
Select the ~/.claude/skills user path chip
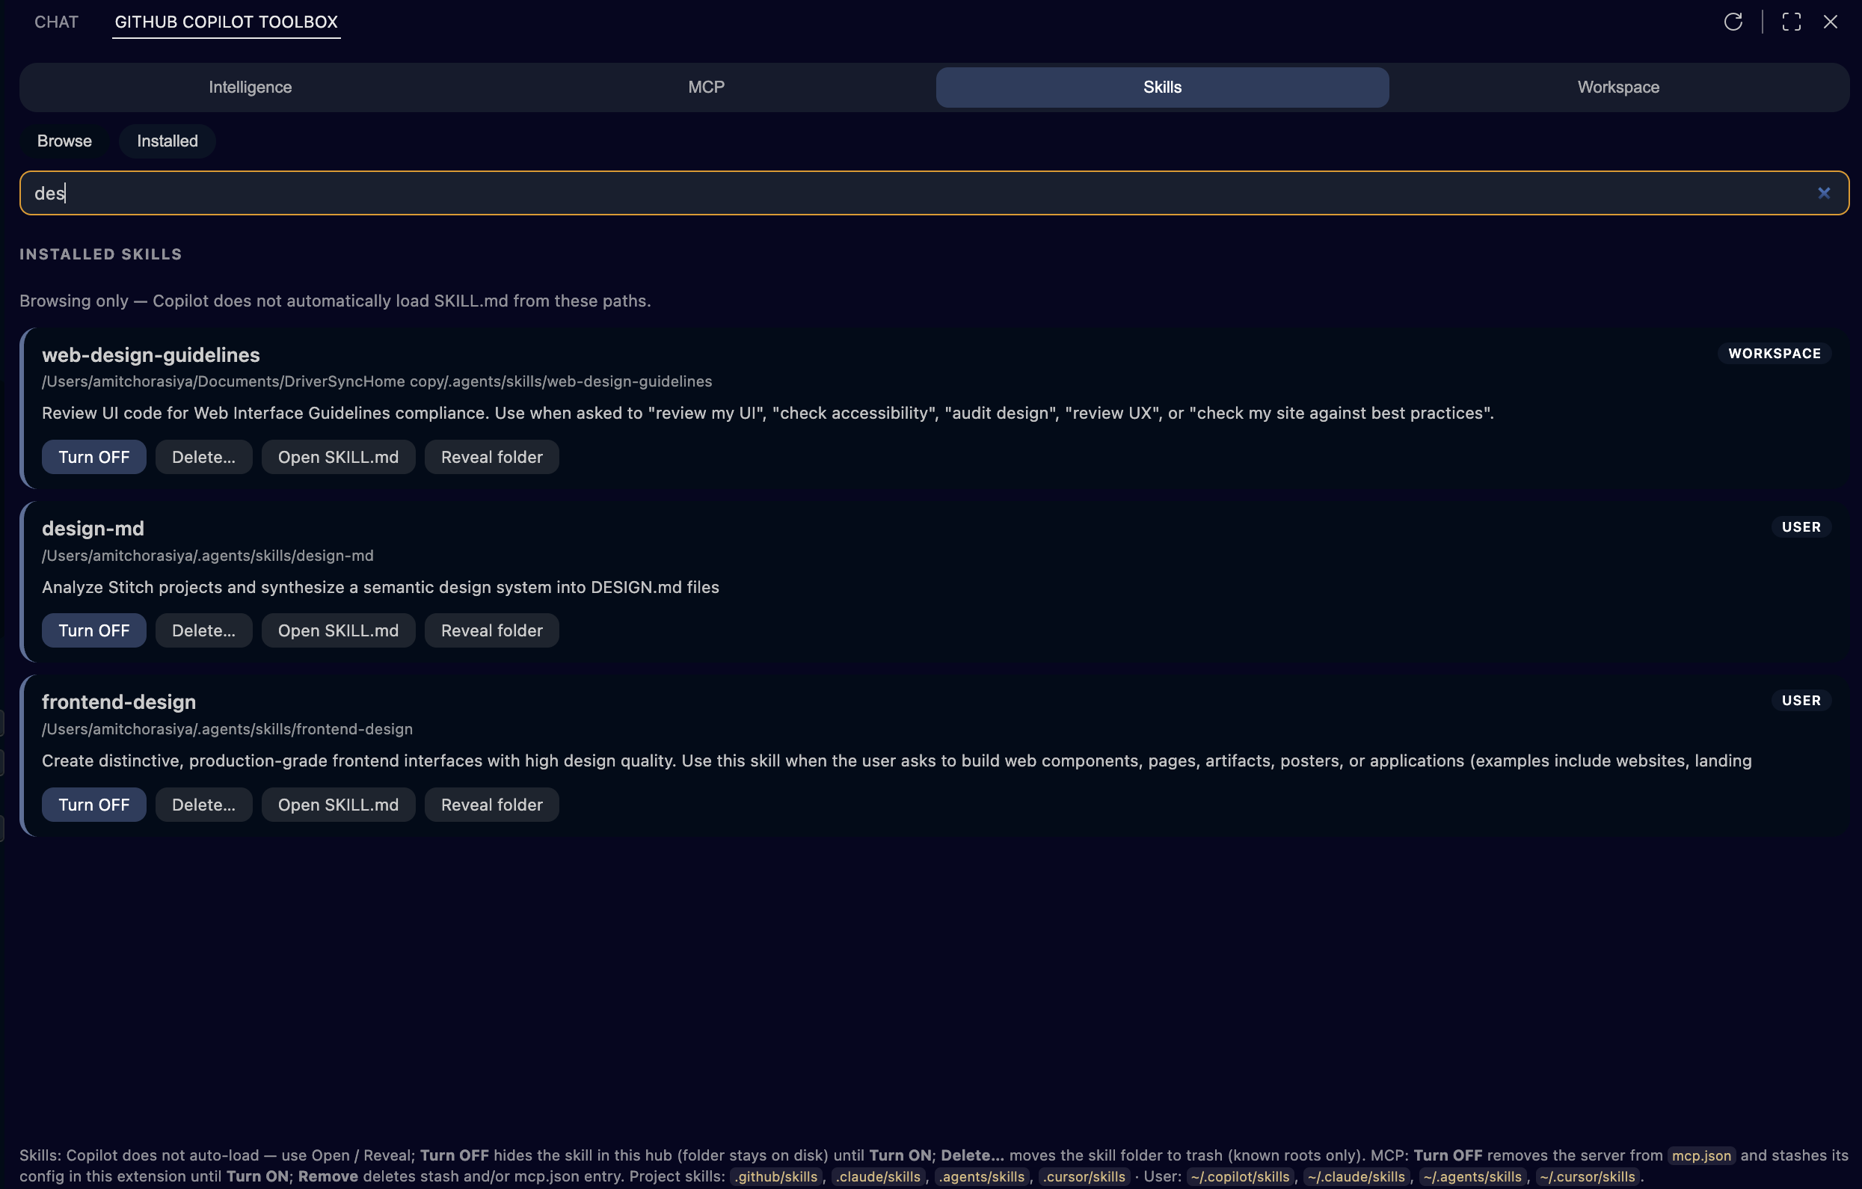tap(1358, 1176)
